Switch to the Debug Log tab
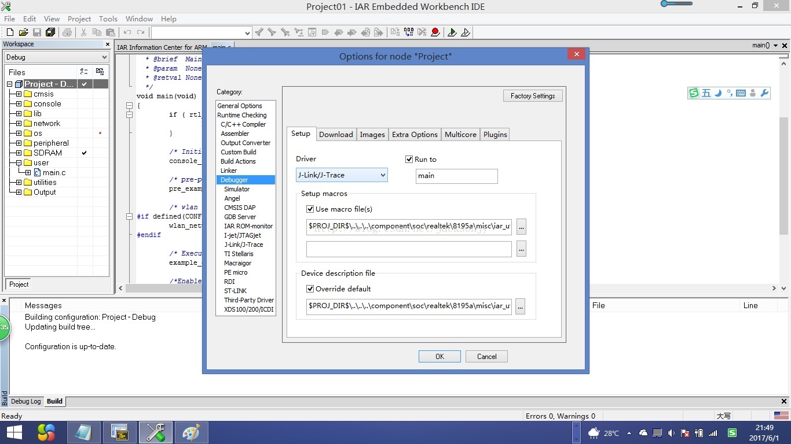The width and height of the screenshot is (791, 444). click(25, 401)
